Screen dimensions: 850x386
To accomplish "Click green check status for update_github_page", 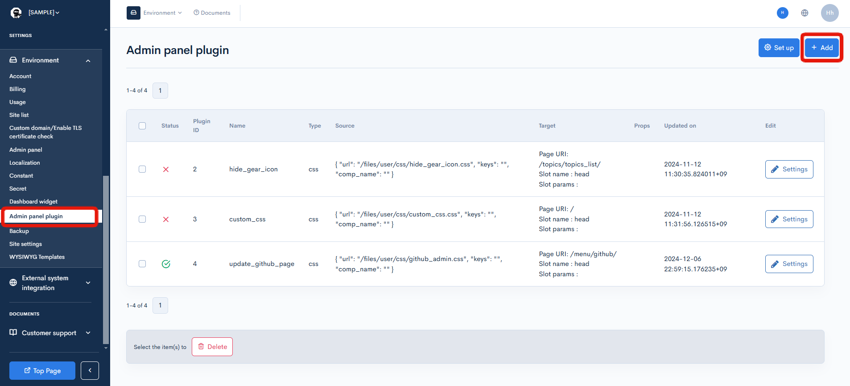I will [166, 264].
